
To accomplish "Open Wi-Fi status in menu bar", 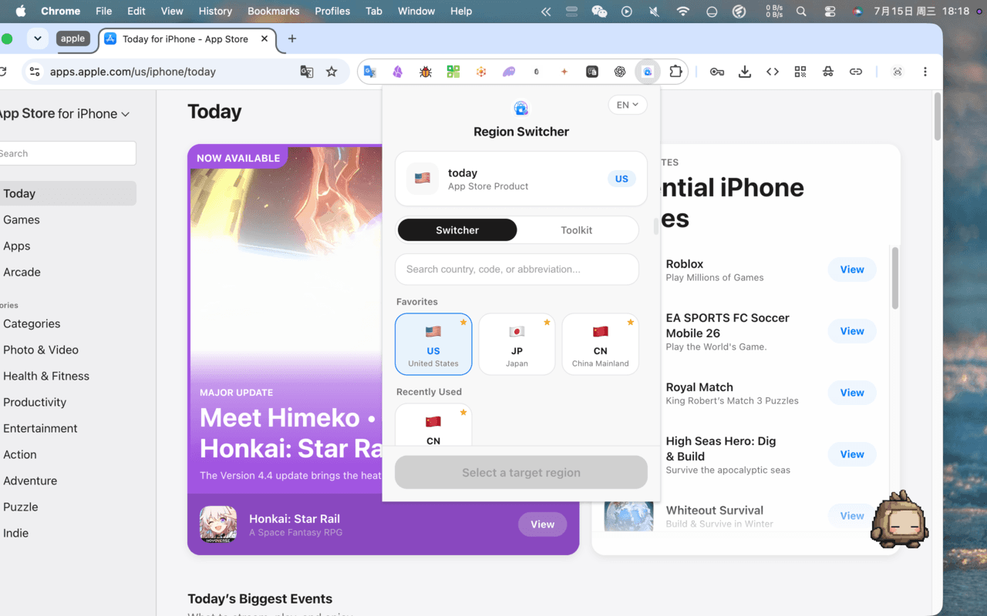I will (682, 11).
